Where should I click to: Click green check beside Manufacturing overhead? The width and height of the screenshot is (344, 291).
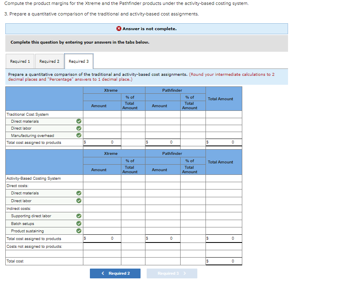pyautogui.click(x=79, y=135)
